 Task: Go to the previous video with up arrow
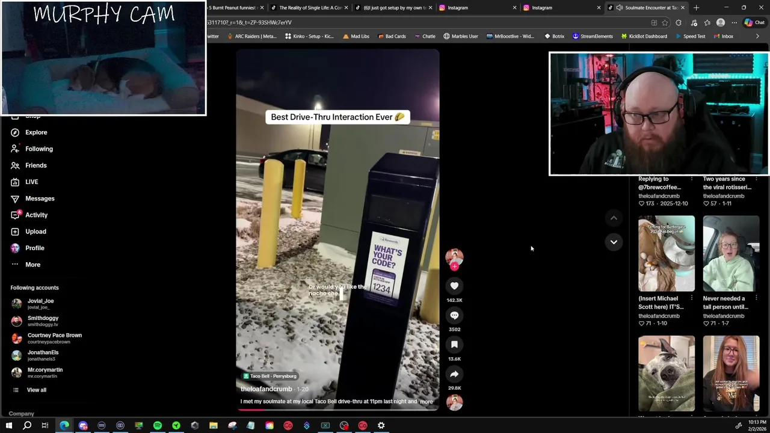614,218
